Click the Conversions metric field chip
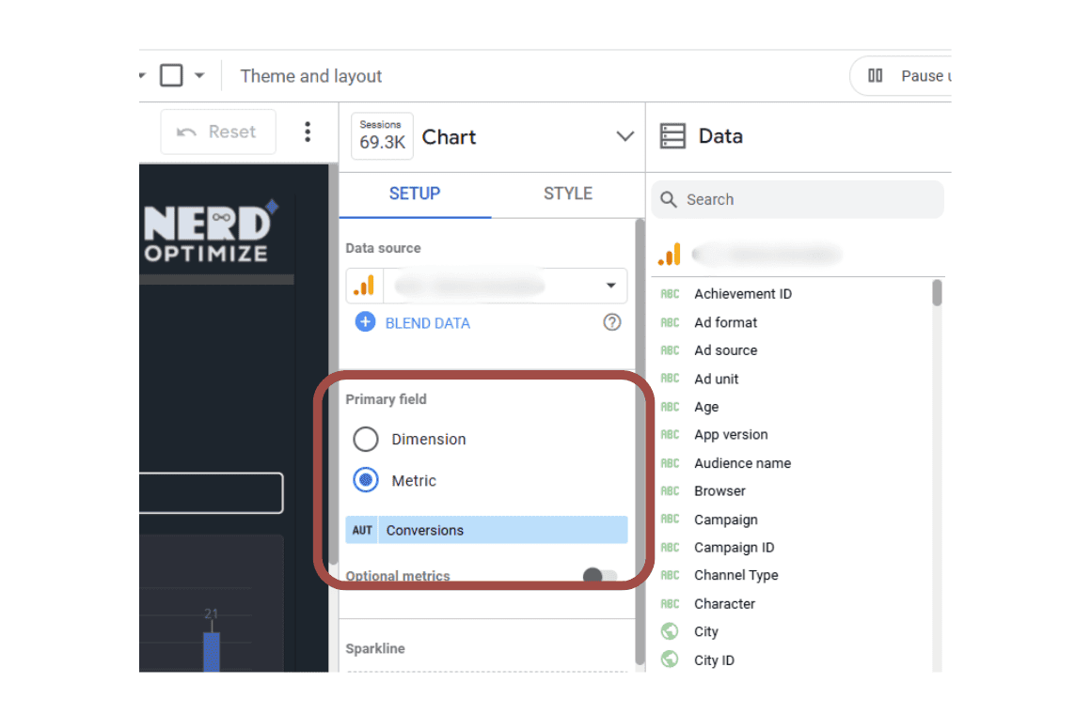The height and width of the screenshot is (714, 1091). (486, 530)
